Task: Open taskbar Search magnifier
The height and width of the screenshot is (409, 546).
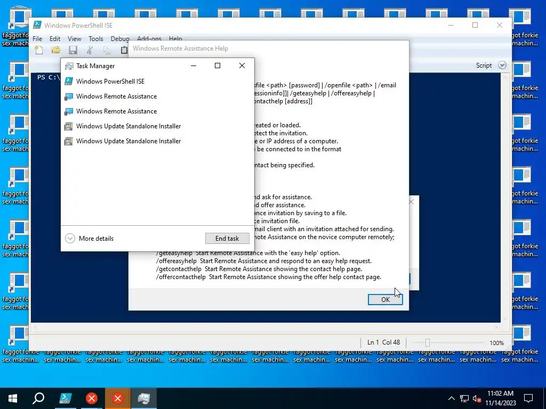Action: point(38,398)
